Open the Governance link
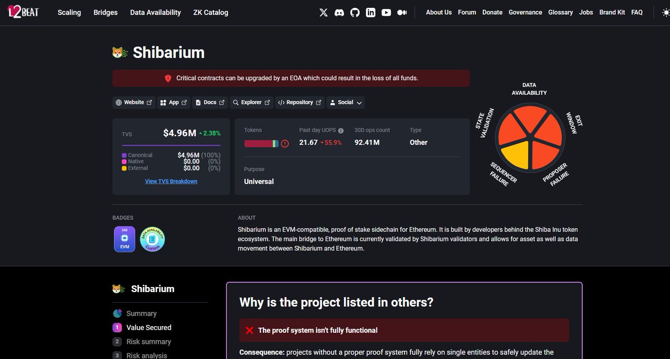The image size is (670, 359). click(525, 12)
